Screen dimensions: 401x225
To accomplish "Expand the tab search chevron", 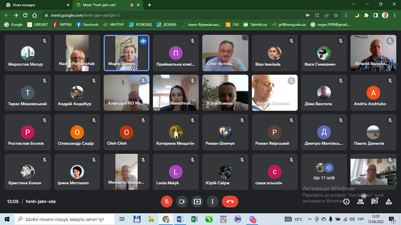I will (354, 5).
